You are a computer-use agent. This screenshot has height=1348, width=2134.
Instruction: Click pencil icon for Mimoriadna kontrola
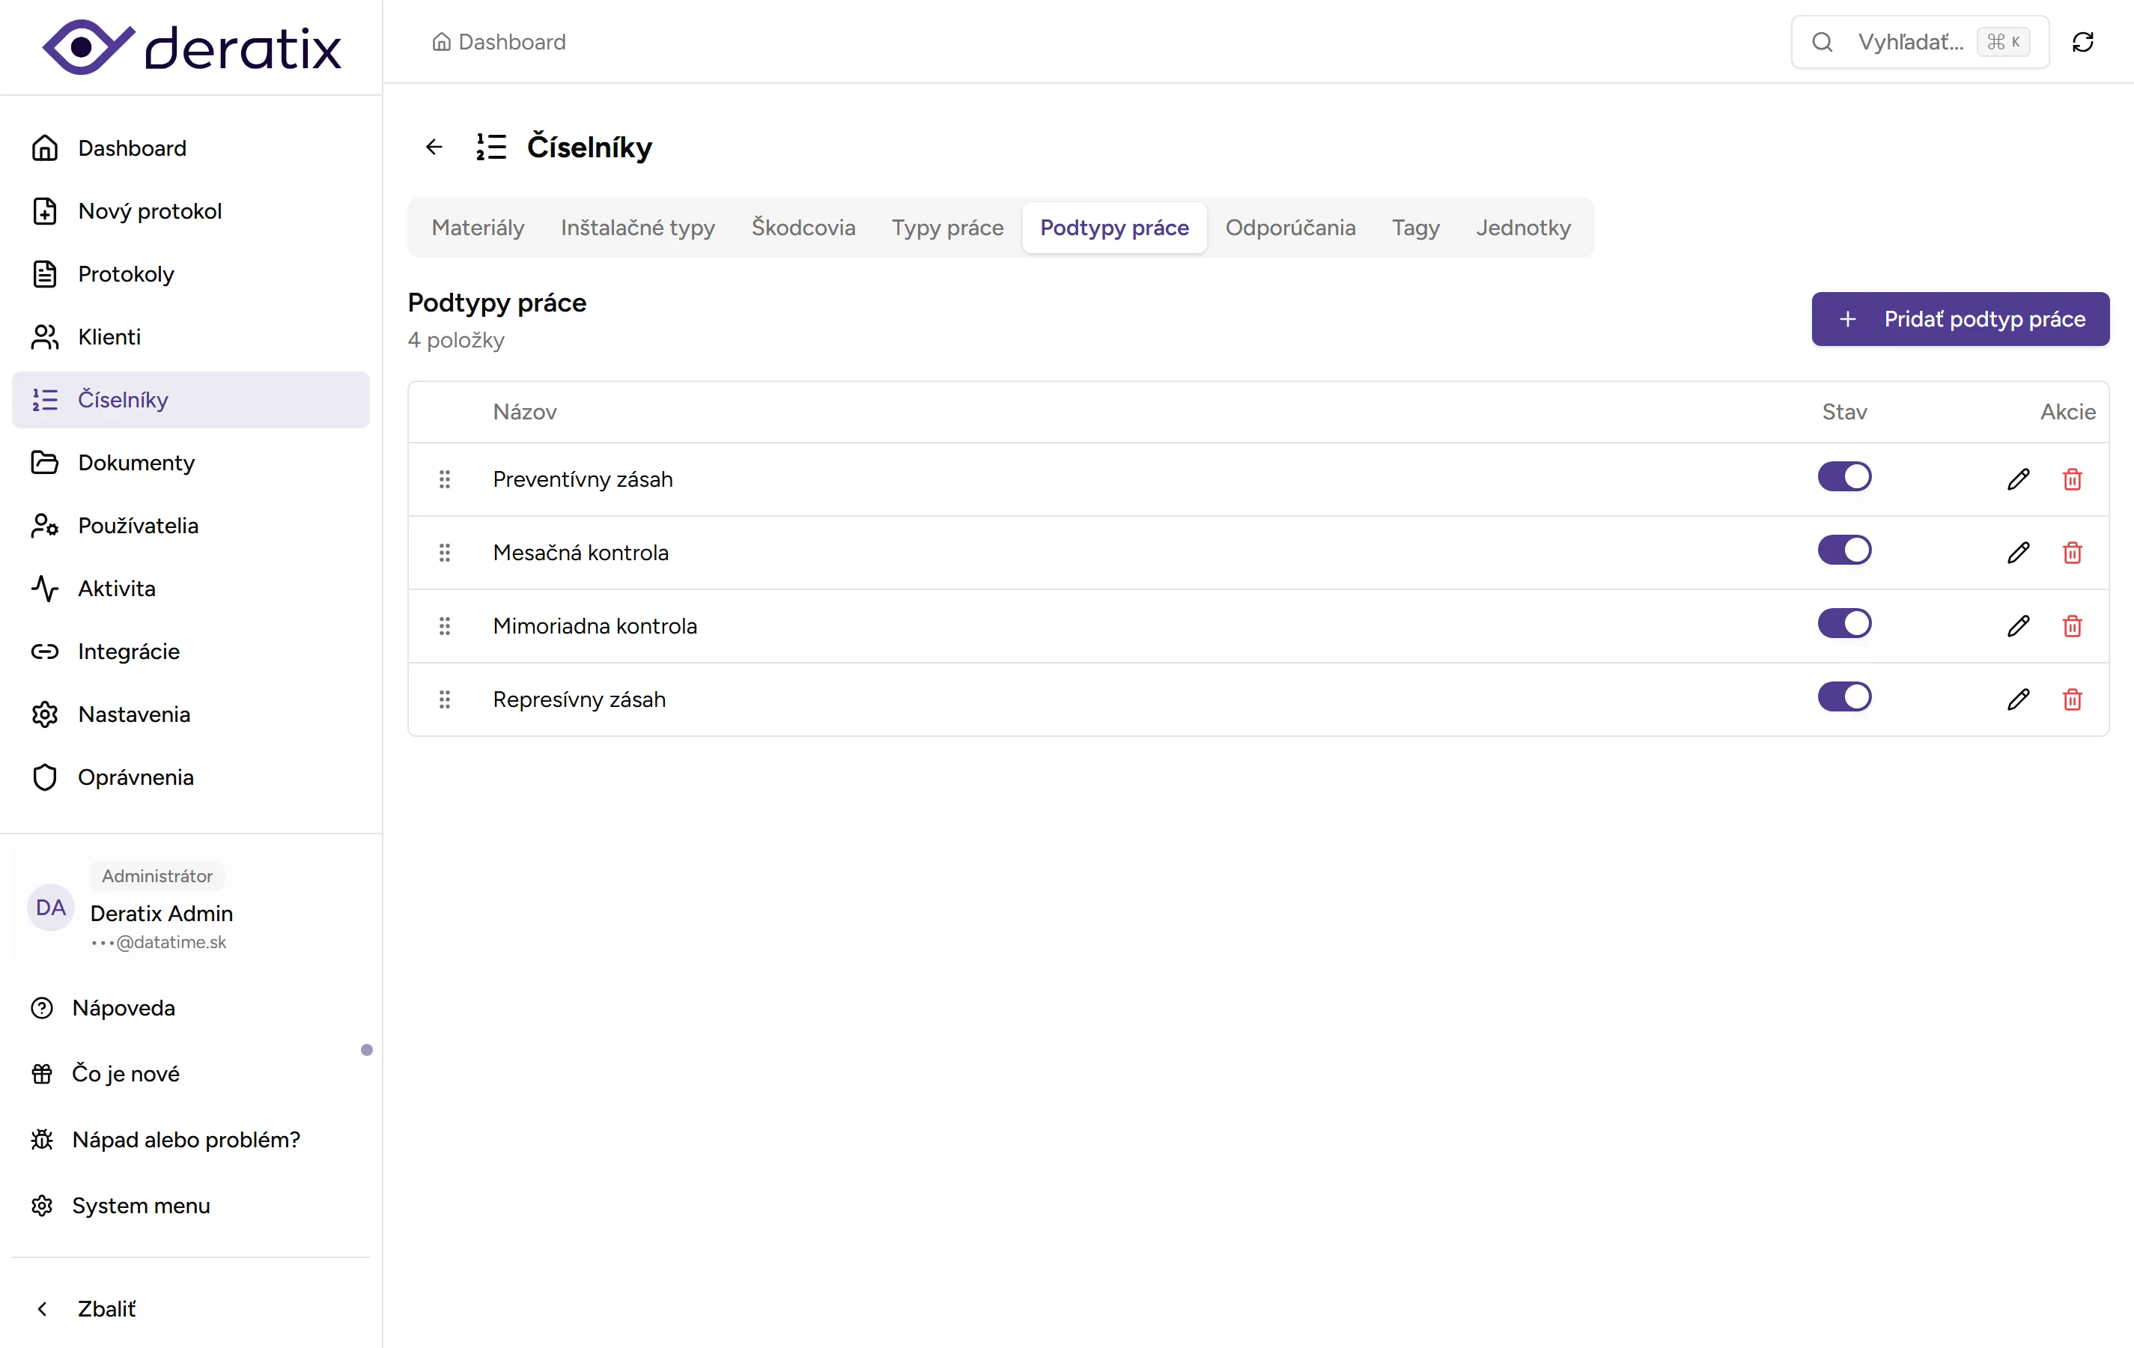tap(2018, 626)
